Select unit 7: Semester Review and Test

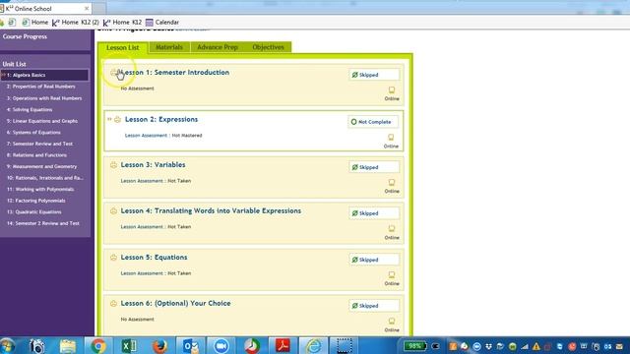click(39, 144)
